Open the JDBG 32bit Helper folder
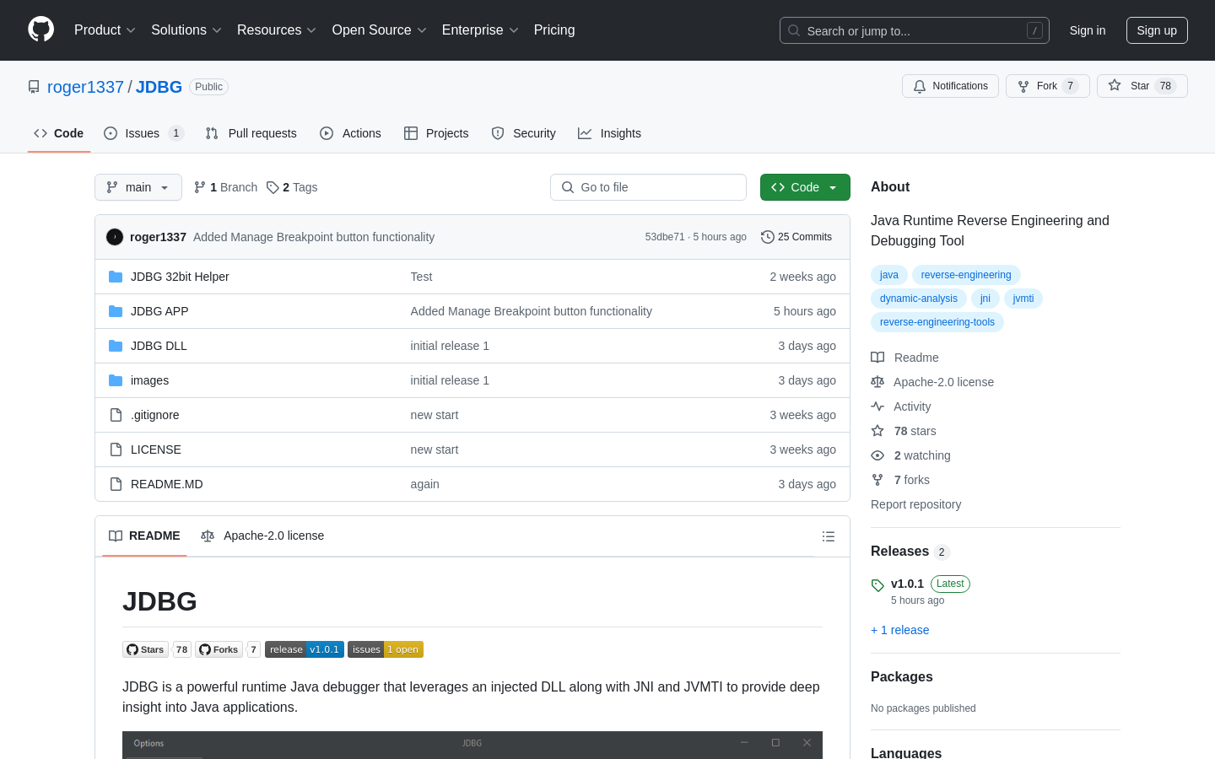 click(180, 277)
